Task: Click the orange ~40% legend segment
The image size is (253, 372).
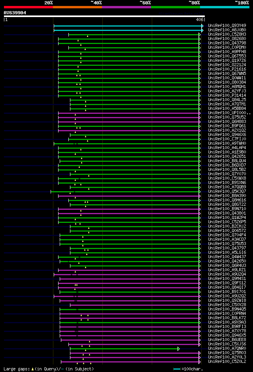Action: tap(77, 8)
